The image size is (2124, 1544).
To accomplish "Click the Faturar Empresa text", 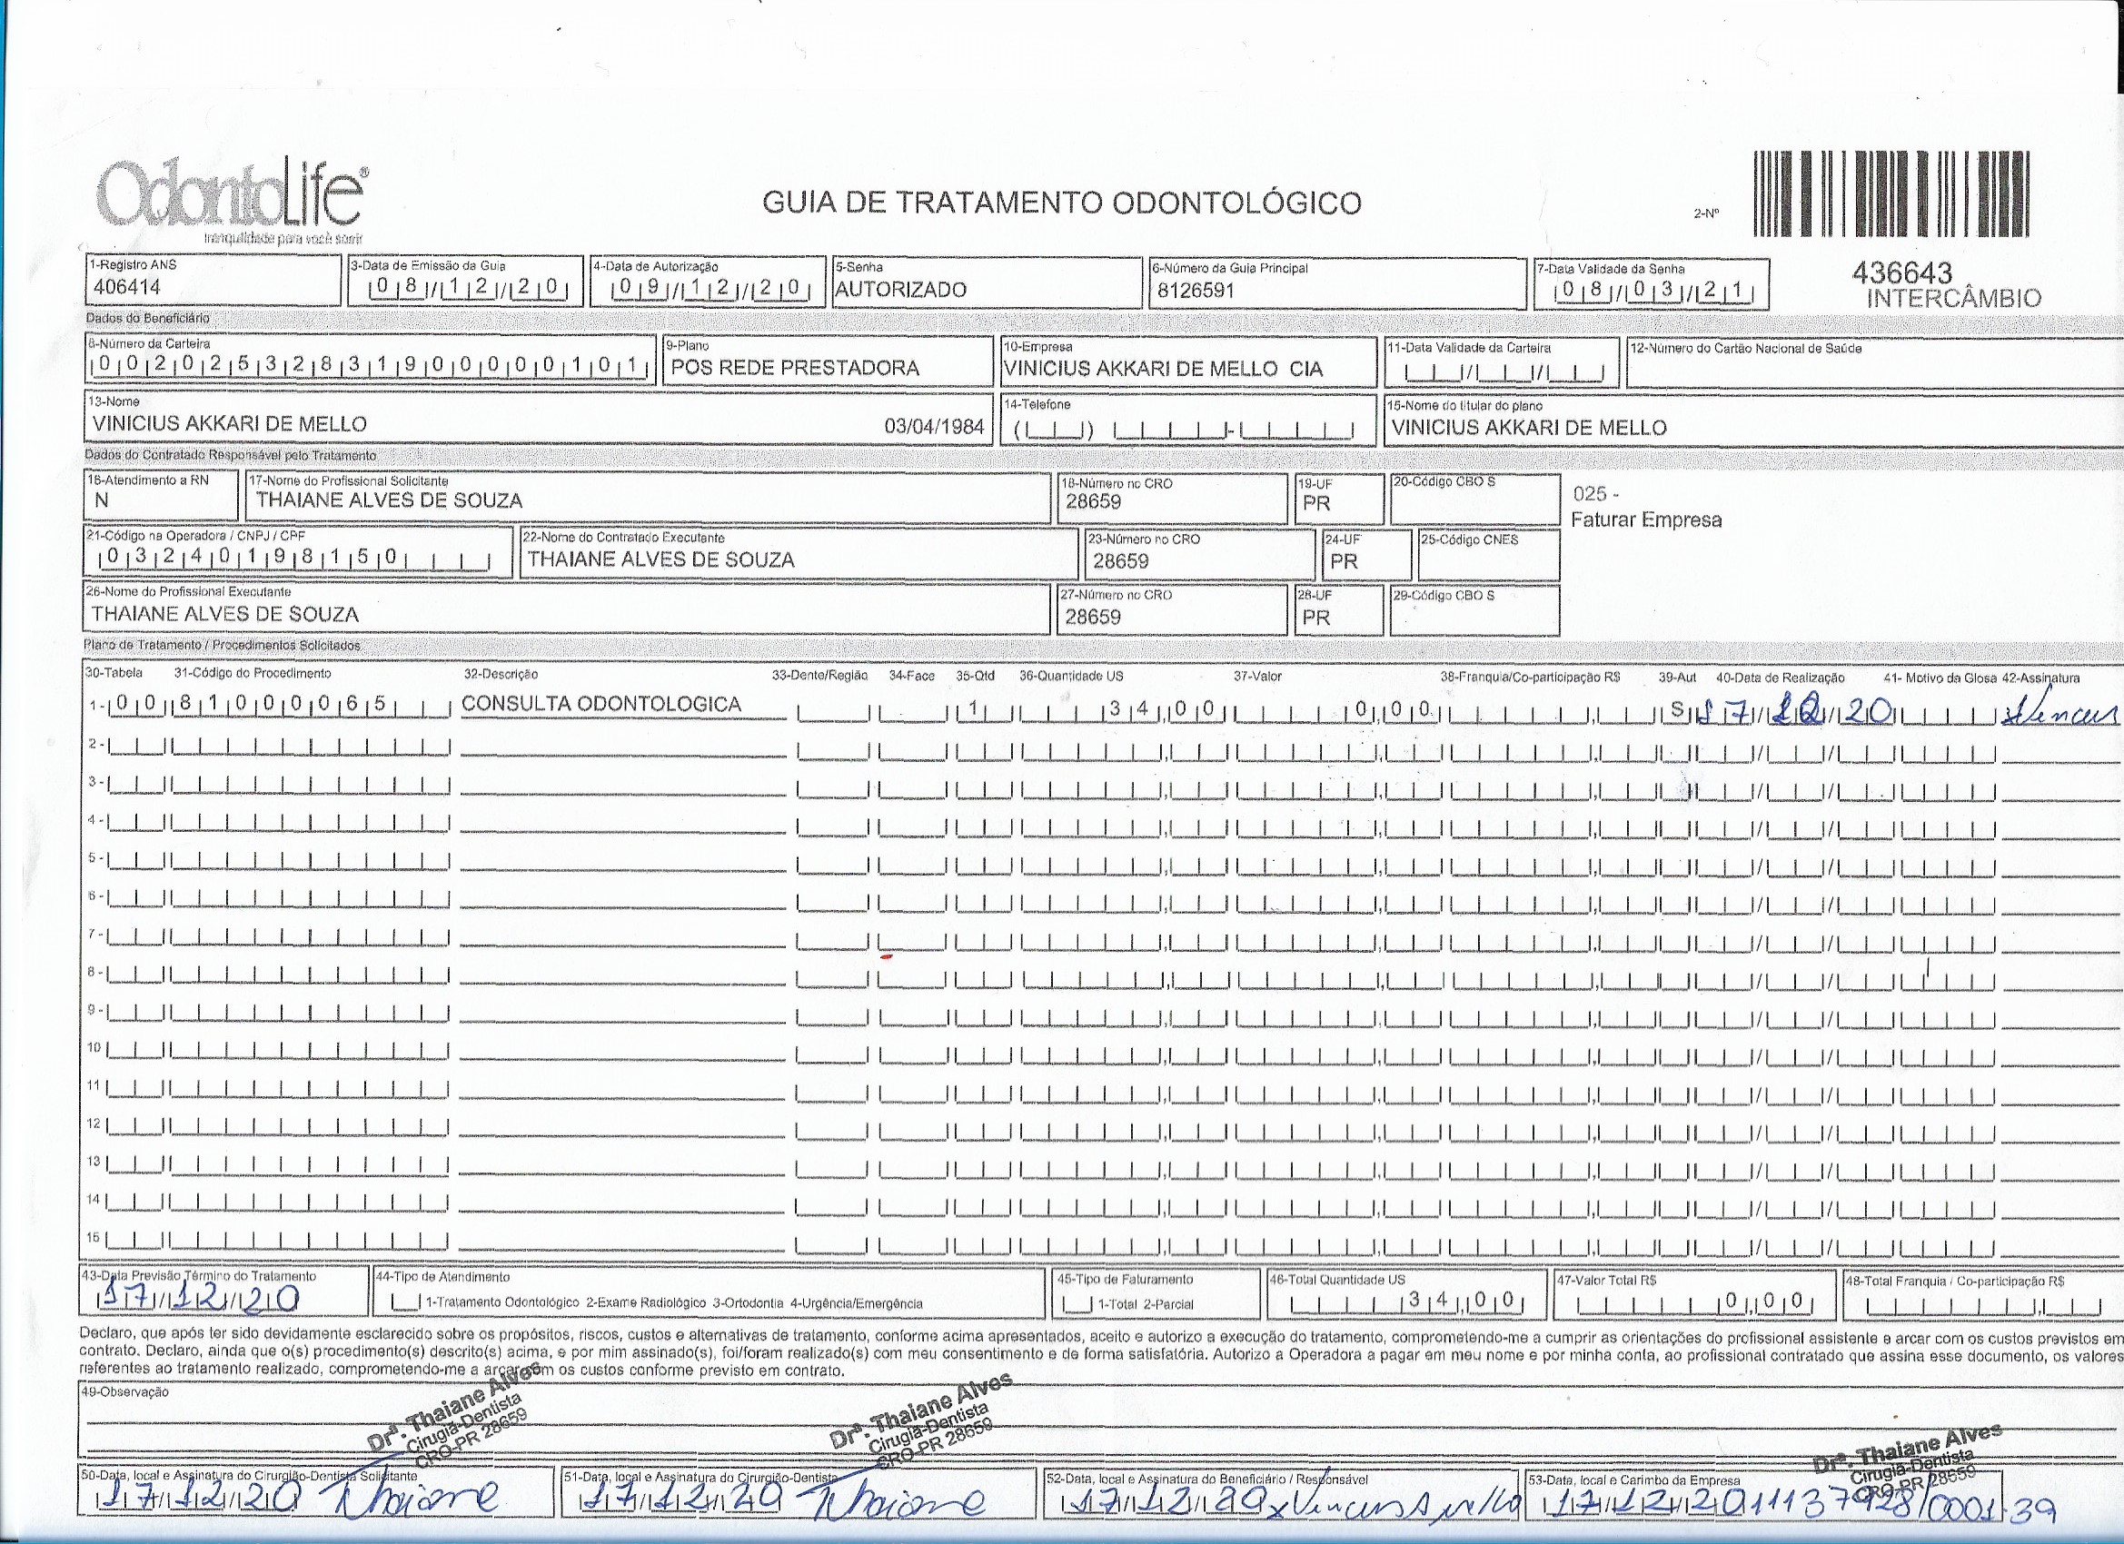I will (x=1645, y=520).
